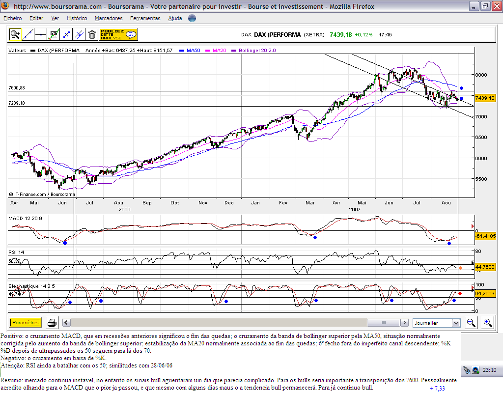Click the horizontal scrollbar thumb
This screenshot has height=393, width=503.
pyautogui.click(x=384, y=322)
